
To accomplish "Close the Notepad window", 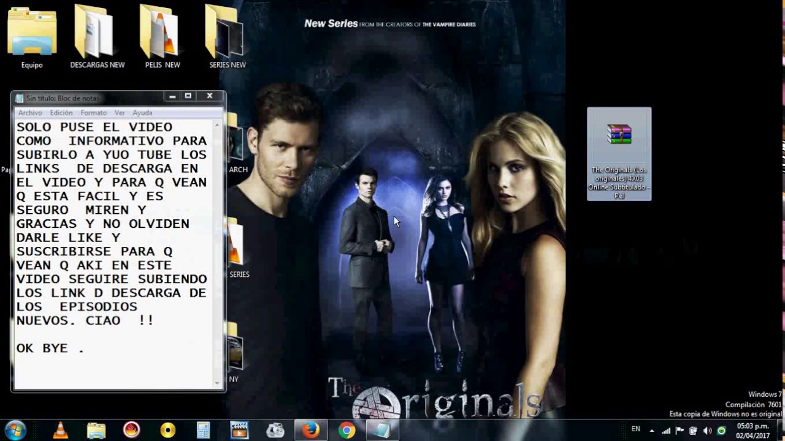I will coord(209,96).
